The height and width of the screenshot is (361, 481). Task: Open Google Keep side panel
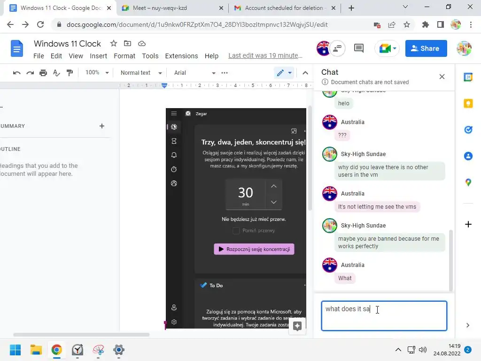(468, 103)
